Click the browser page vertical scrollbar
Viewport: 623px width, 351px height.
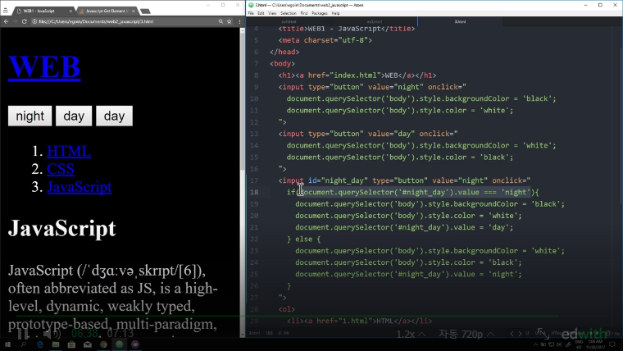(x=243, y=103)
